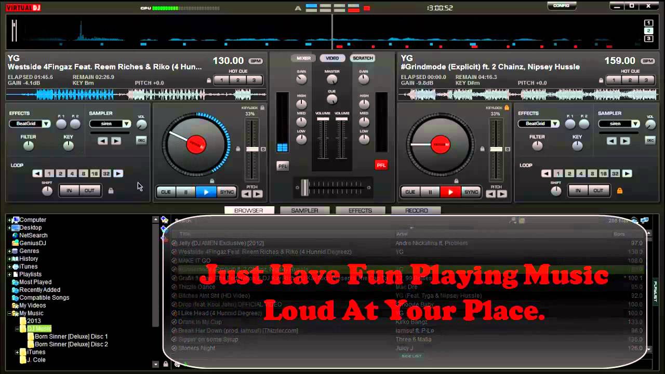
Task: Open the right deck siren sampler dropdown
Action: coord(635,124)
